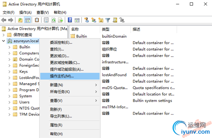Select the Managed Service tree item
This screenshot has height=138, width=212.
(x=29, y=84)
